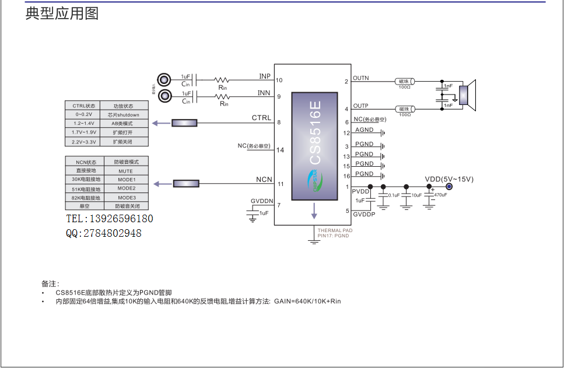Click the GVDDN pin label
The width and height of the screenshot is (564, 368).
(262, 201)
